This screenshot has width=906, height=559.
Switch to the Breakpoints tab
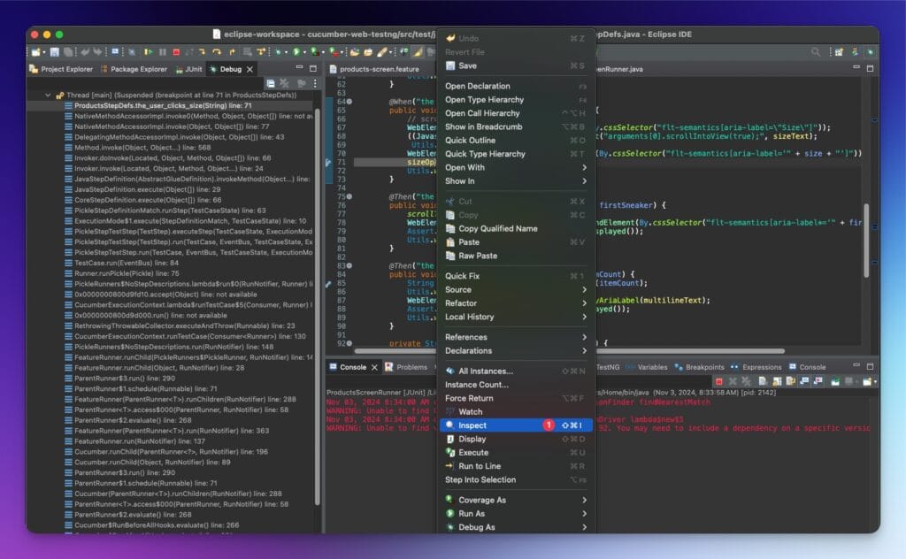(x=699, y=367)
